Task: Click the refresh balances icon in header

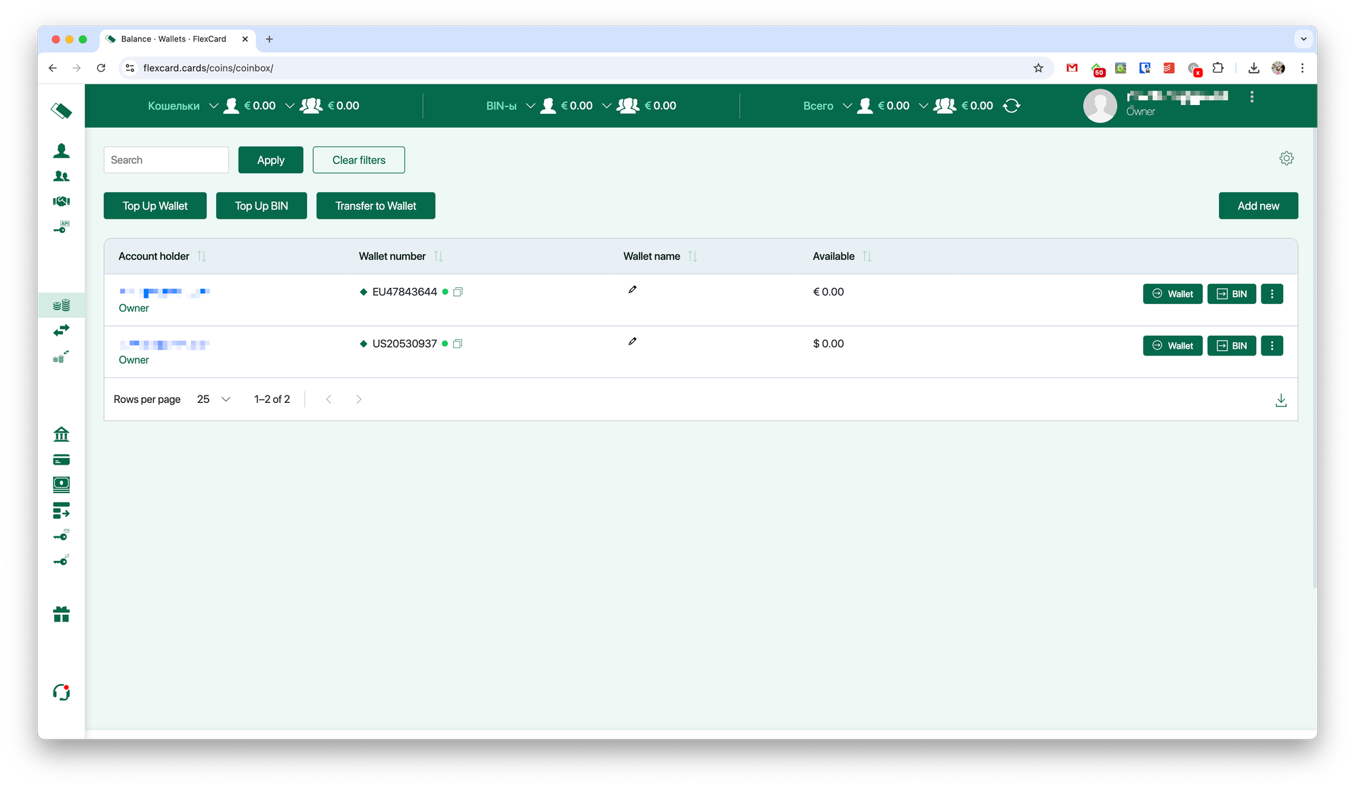Action: 1011,106
